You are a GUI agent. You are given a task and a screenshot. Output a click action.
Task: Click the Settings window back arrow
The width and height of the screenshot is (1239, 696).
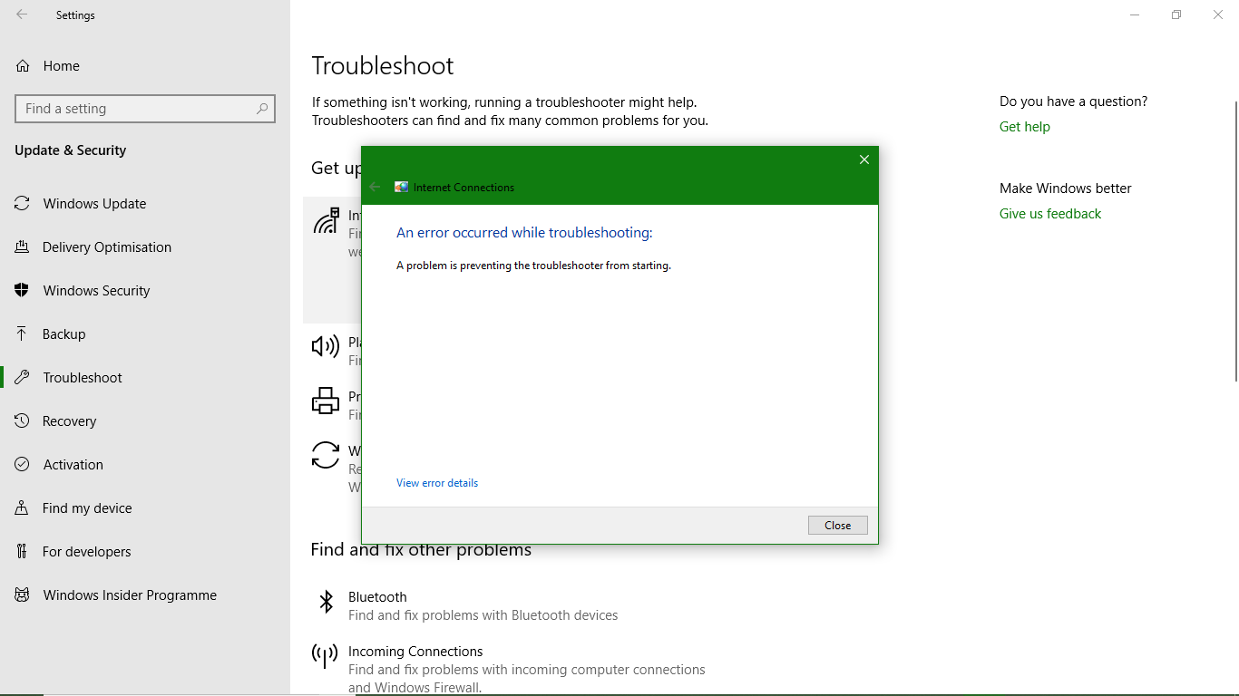pyautogui.click(x=22, y=14)
